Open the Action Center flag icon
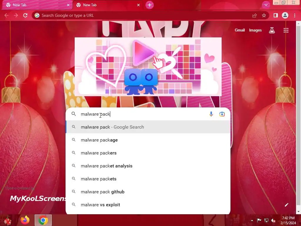The width and height of the screenshot is (301, 226). tap(259, 220)
